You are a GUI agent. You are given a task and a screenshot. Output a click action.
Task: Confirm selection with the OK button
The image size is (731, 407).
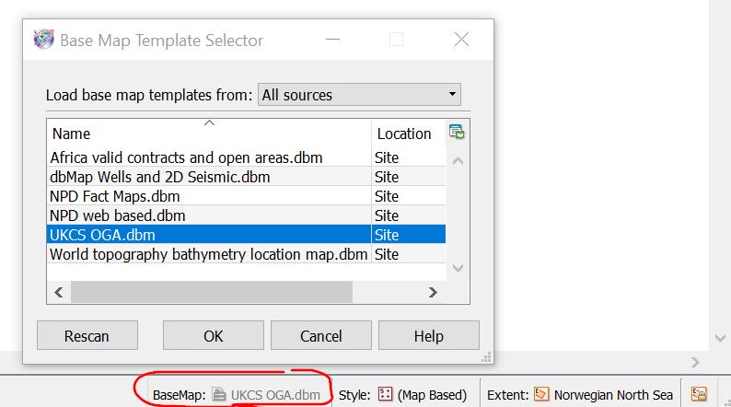(213, 335)
